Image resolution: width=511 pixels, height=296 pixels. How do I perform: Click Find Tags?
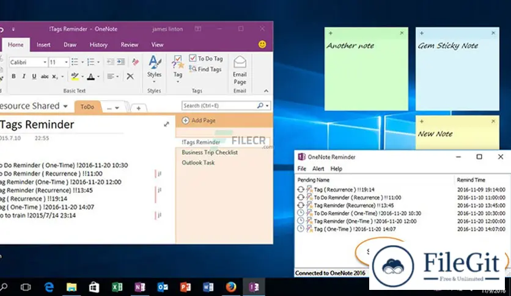205,69
